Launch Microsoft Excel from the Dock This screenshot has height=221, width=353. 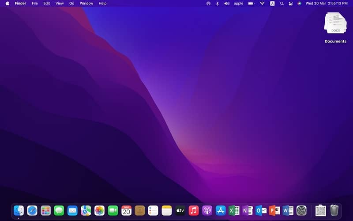click(x=234, y=210)
